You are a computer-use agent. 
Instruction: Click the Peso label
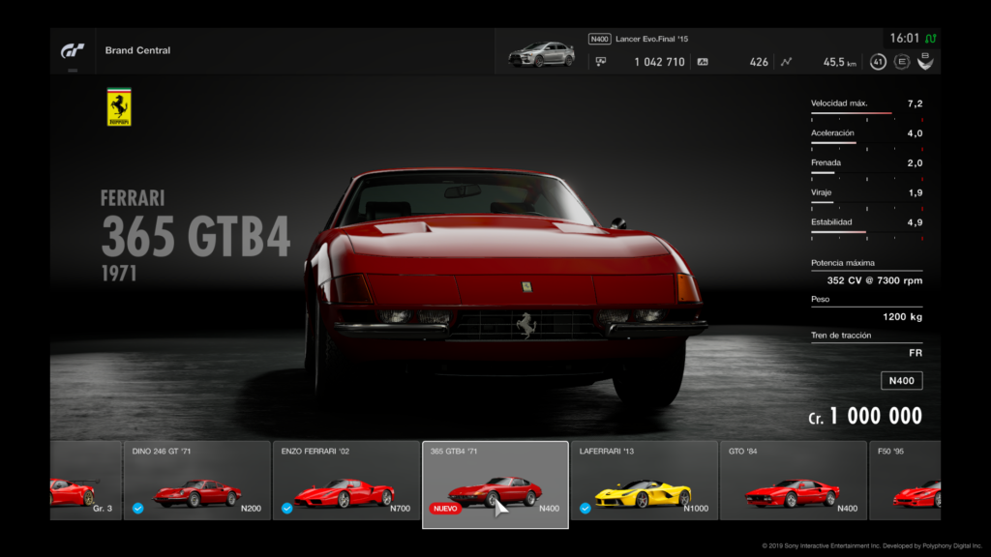point(821,300)
